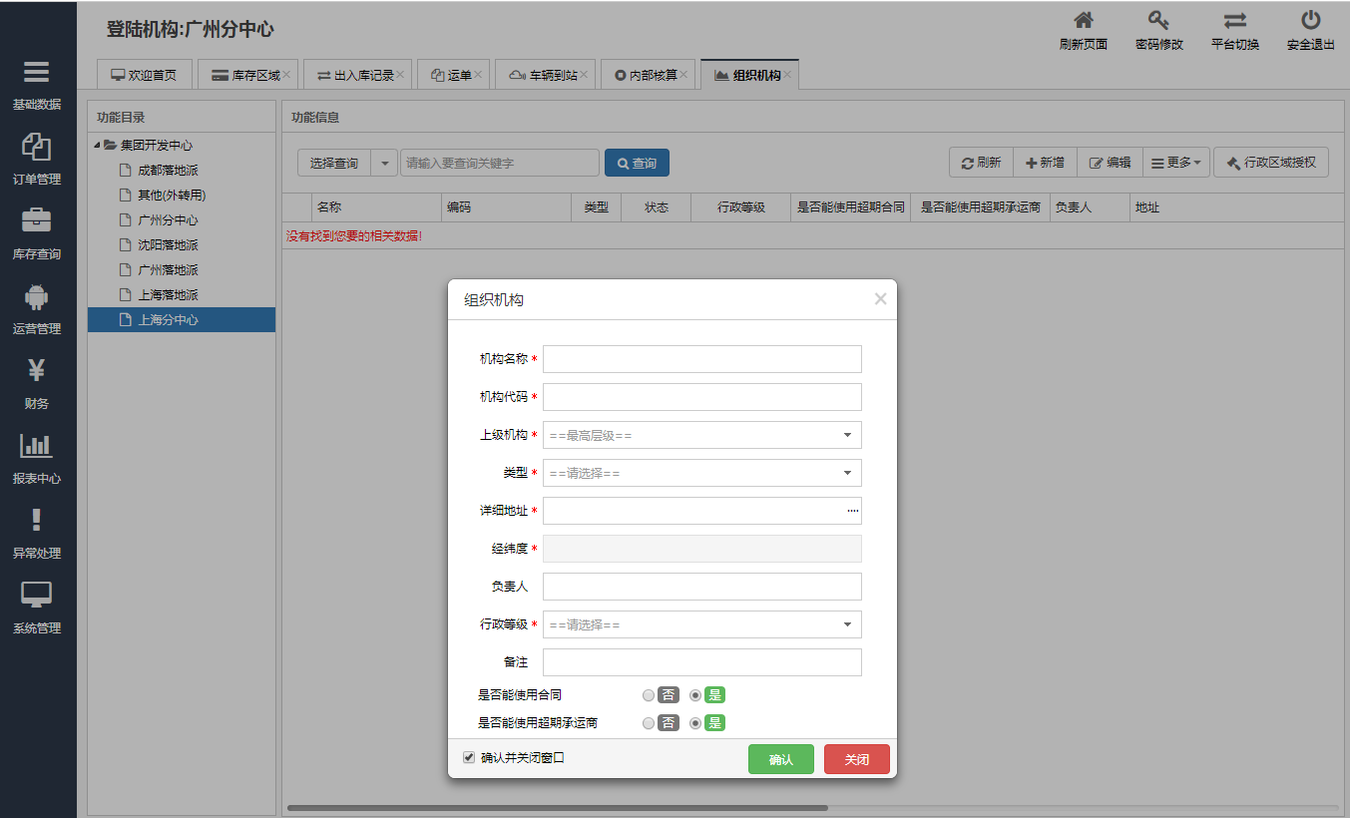
Task: Click the 安全退出 power icon
Action: [x=1310, y=21]
